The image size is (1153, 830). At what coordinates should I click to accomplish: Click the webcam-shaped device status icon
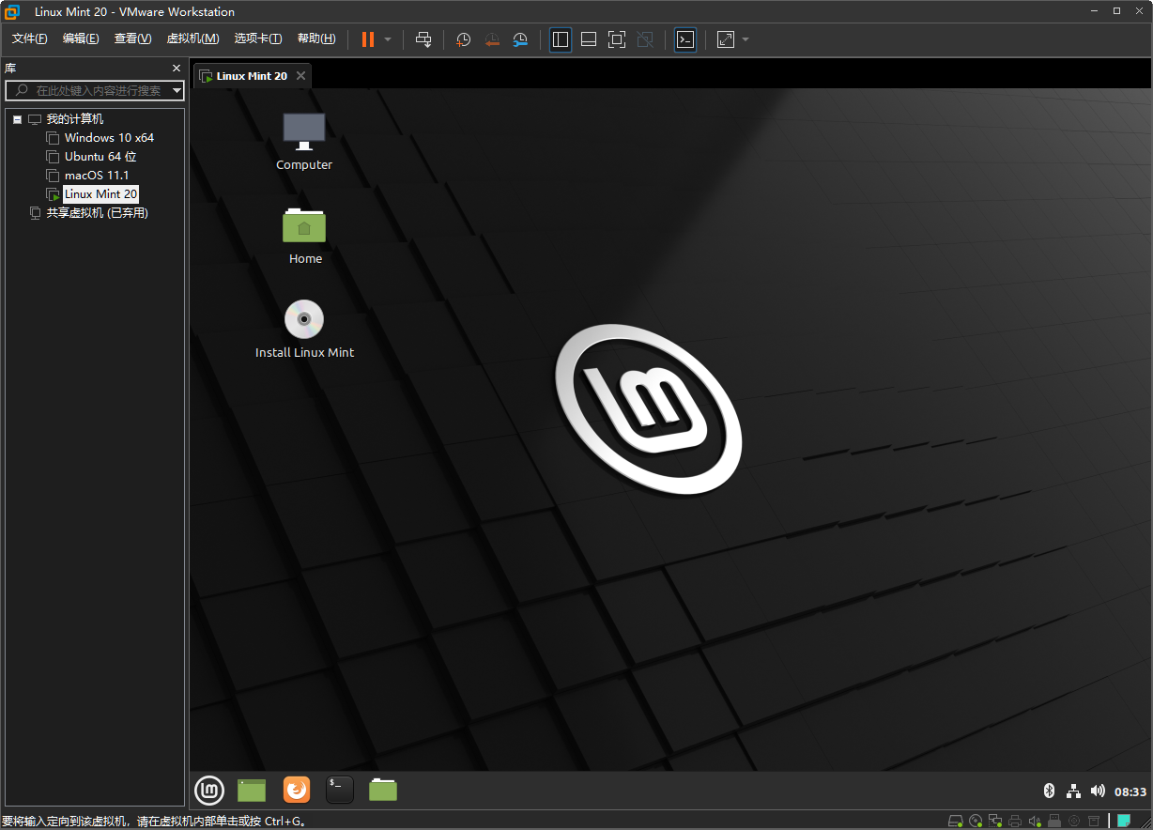pos(1074,821)
